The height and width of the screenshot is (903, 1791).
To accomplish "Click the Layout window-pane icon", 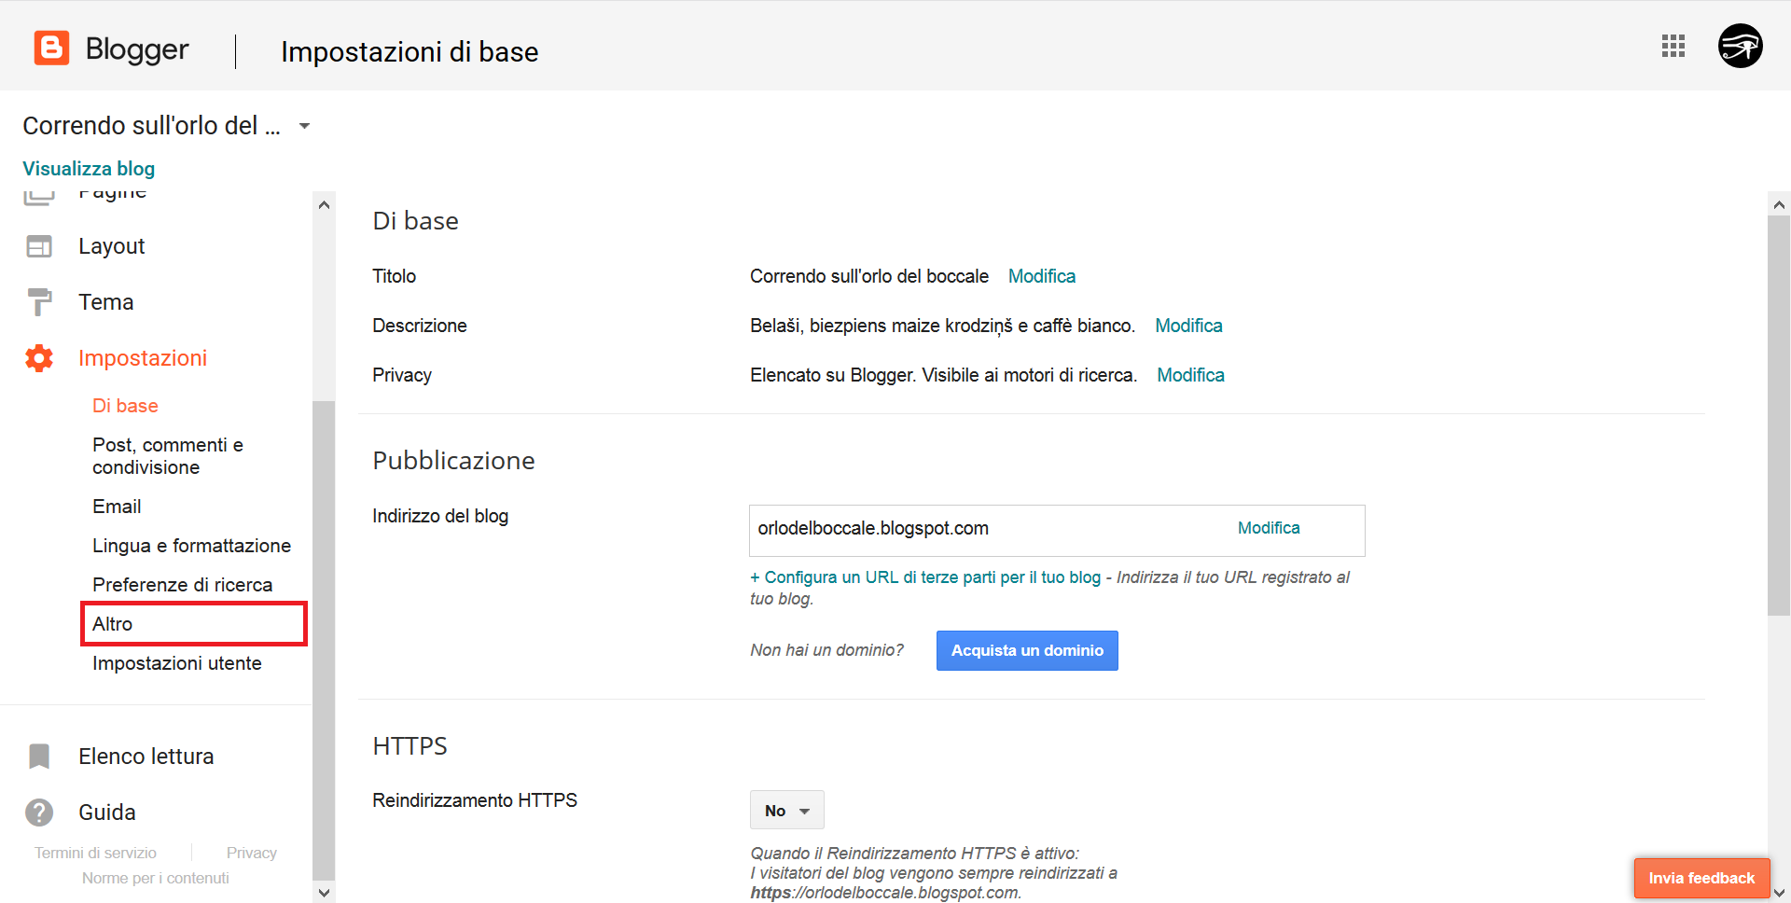I will point(39,246).
